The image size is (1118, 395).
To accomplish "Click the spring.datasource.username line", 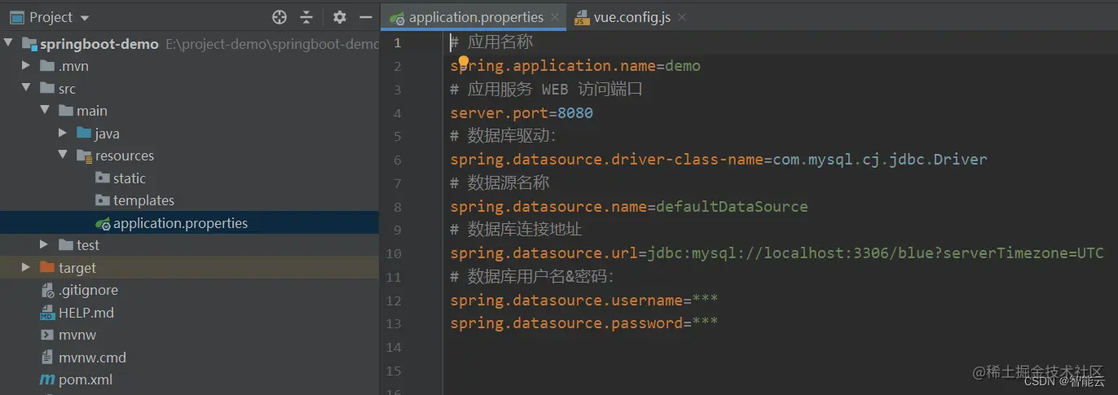I will pos(584,301).
